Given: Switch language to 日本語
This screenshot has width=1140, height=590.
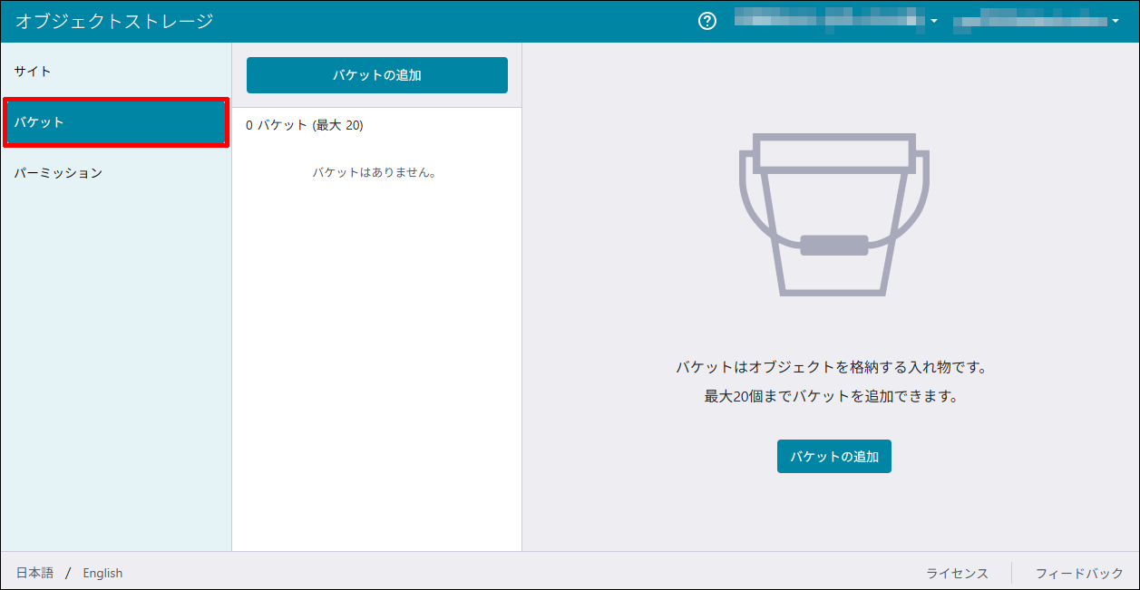Looking at the screenshot, I should click(x=34, y=573).
